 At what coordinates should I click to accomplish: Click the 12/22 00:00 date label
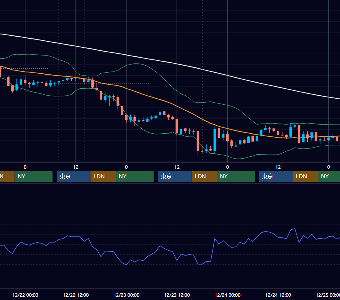click(x=25, y=295)
